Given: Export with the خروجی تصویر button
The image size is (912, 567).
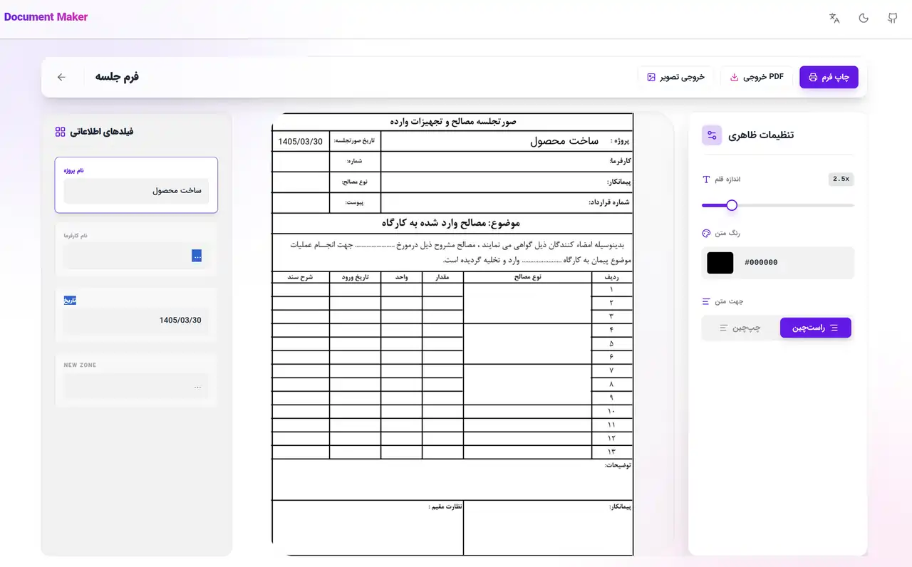Looking at the screenshot, I should click(675, 77).
